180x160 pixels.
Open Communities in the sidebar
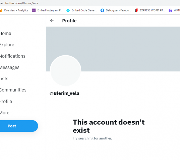13,90
